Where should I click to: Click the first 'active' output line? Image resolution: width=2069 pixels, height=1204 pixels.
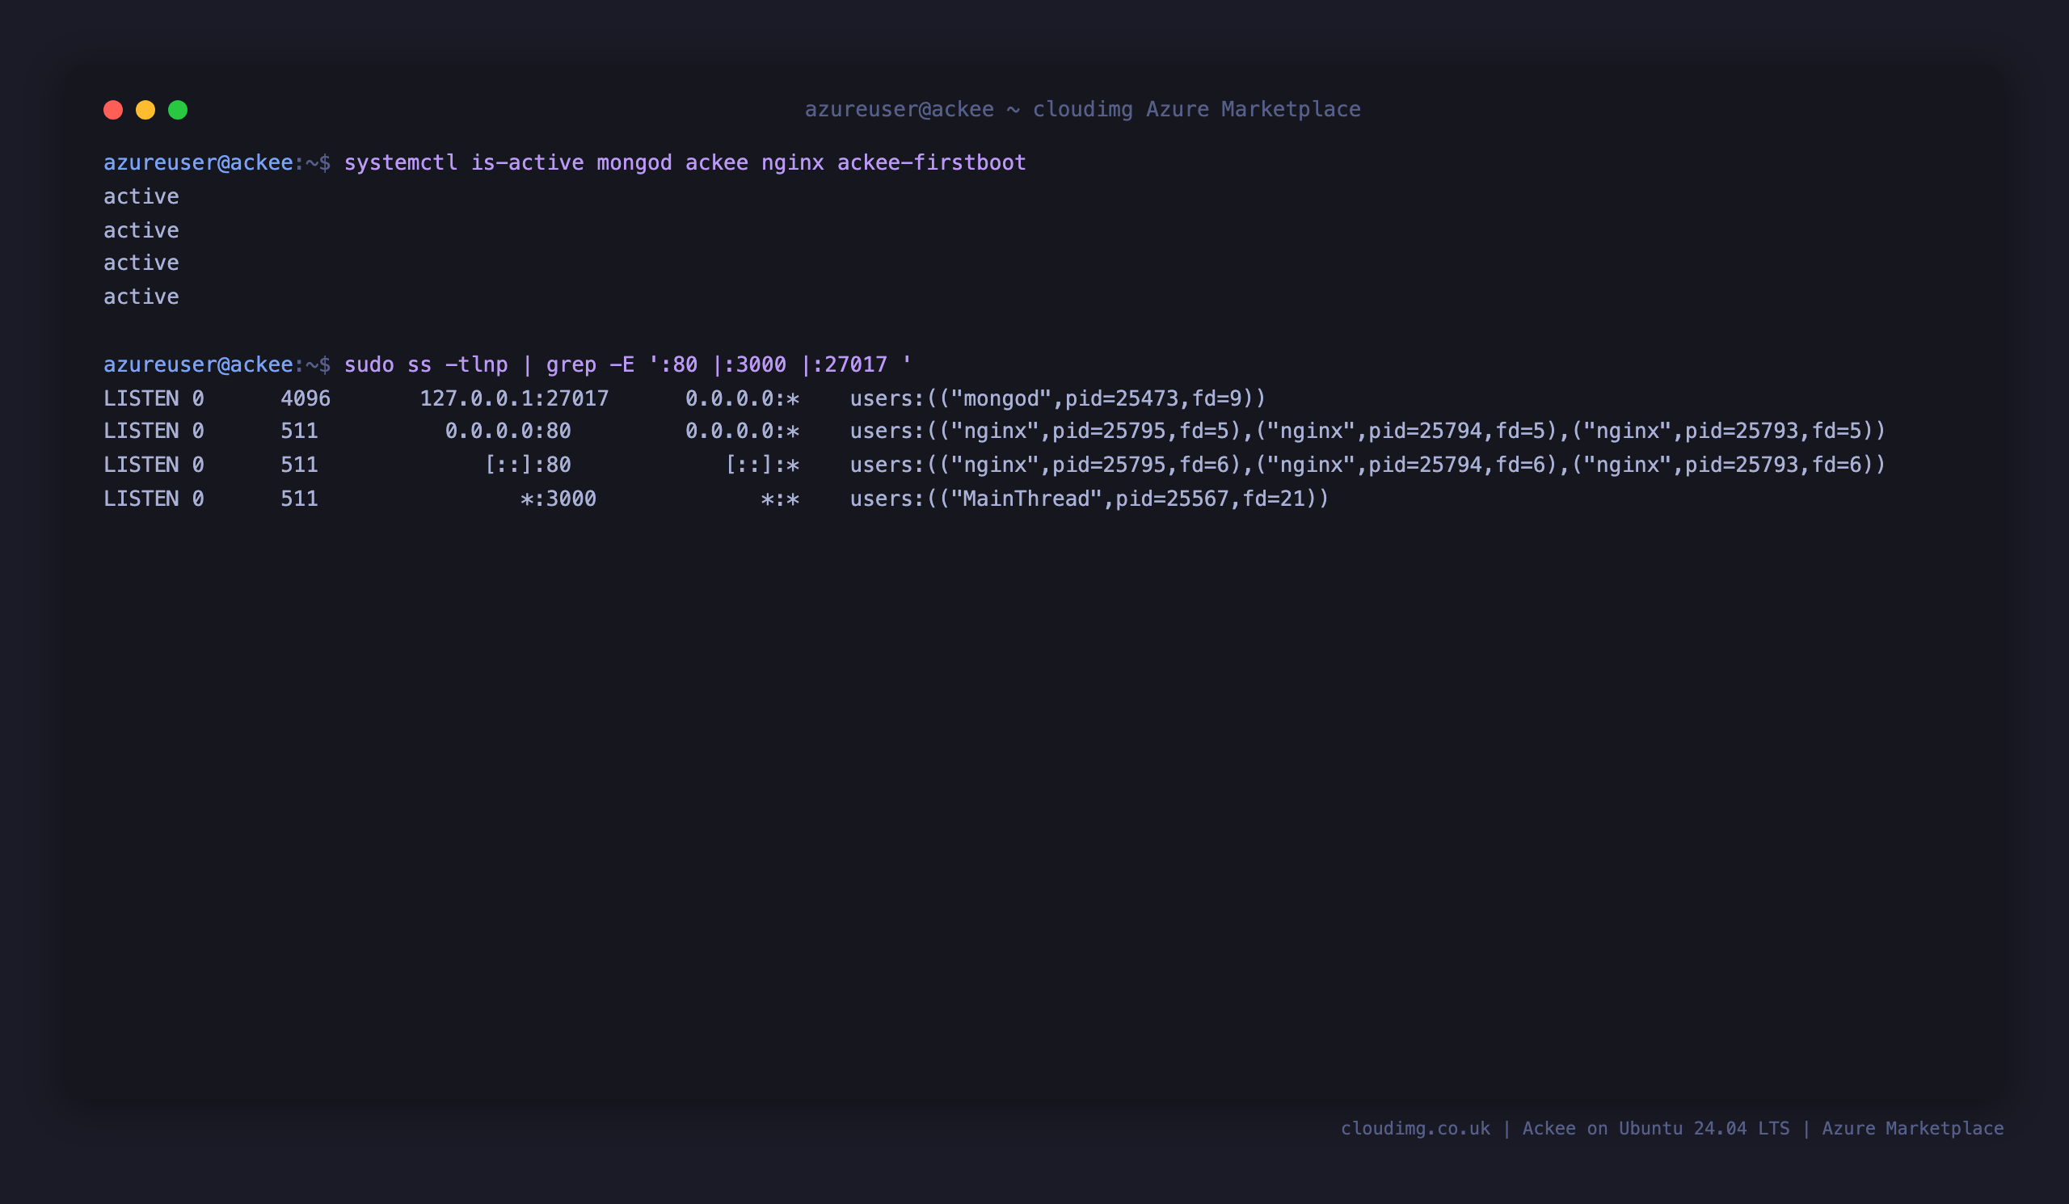click(141, 196)
